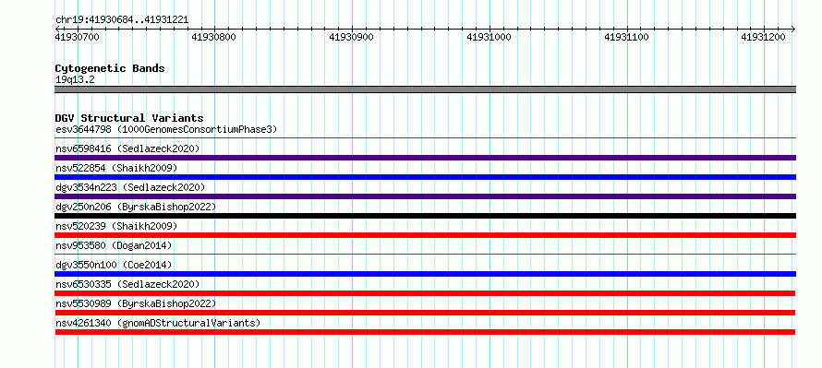Click ruler position 41931000
Viewport: 822px width, 368px height.
tap(489, 37)
